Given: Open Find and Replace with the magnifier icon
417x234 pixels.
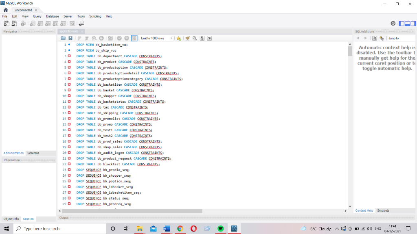Looking at the screenshot, I should [194, 38].
